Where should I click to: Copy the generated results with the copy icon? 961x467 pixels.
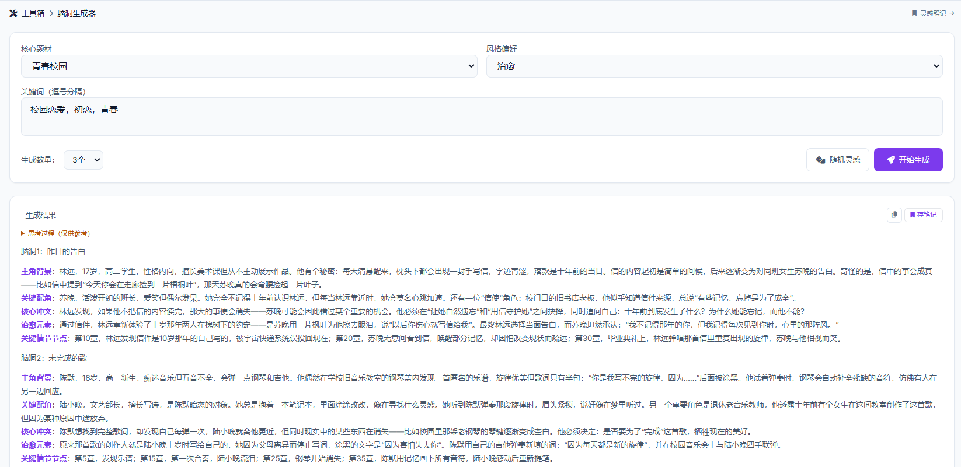pos(894,215)
